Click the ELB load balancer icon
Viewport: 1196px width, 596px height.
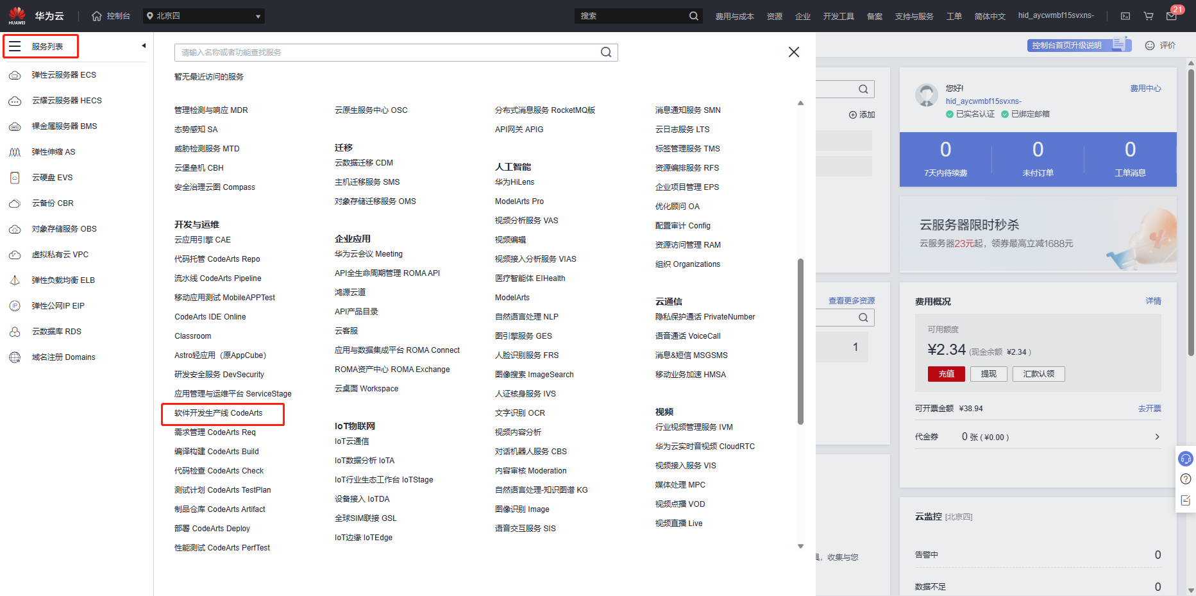click(x=15, y=280)
